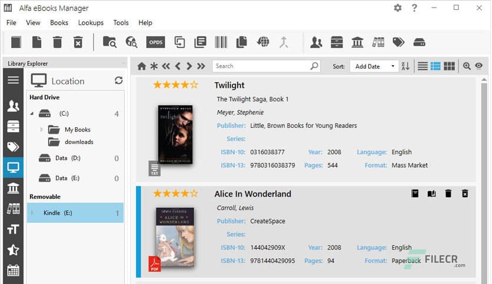The width and height of the screenshot is (492, 284).
Task: Open the Sort Add Date dropdown
Action: [x=374, y=66]
